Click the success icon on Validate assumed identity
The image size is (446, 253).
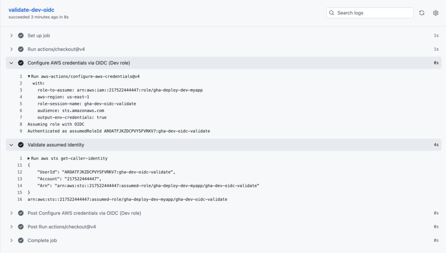(x=21, y=144)
